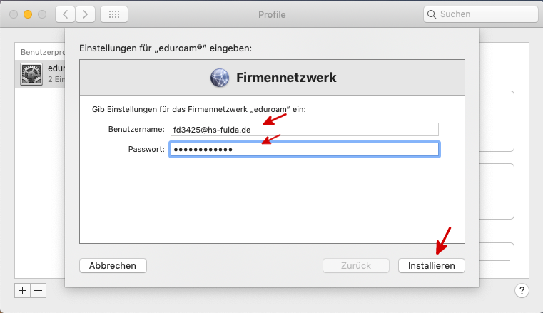The height and width of the screenshot is (313, 543).
Task: Click the disabled Zurück button
Action: coord(356,265)
